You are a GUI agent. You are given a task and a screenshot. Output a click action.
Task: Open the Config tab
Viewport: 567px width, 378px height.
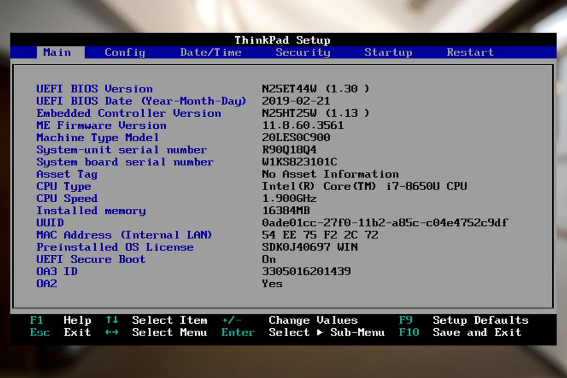(125, 52)
